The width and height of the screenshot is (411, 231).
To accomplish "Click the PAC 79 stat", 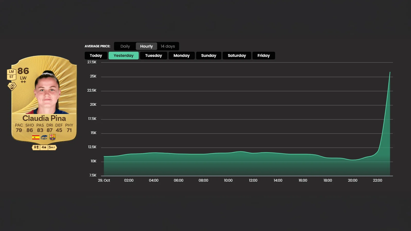I will pyautogui.click(x=19, y=128).
